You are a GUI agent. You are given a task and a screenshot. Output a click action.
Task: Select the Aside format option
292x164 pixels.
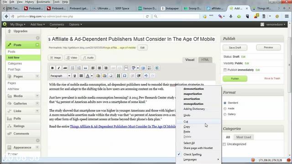(225, 108)
